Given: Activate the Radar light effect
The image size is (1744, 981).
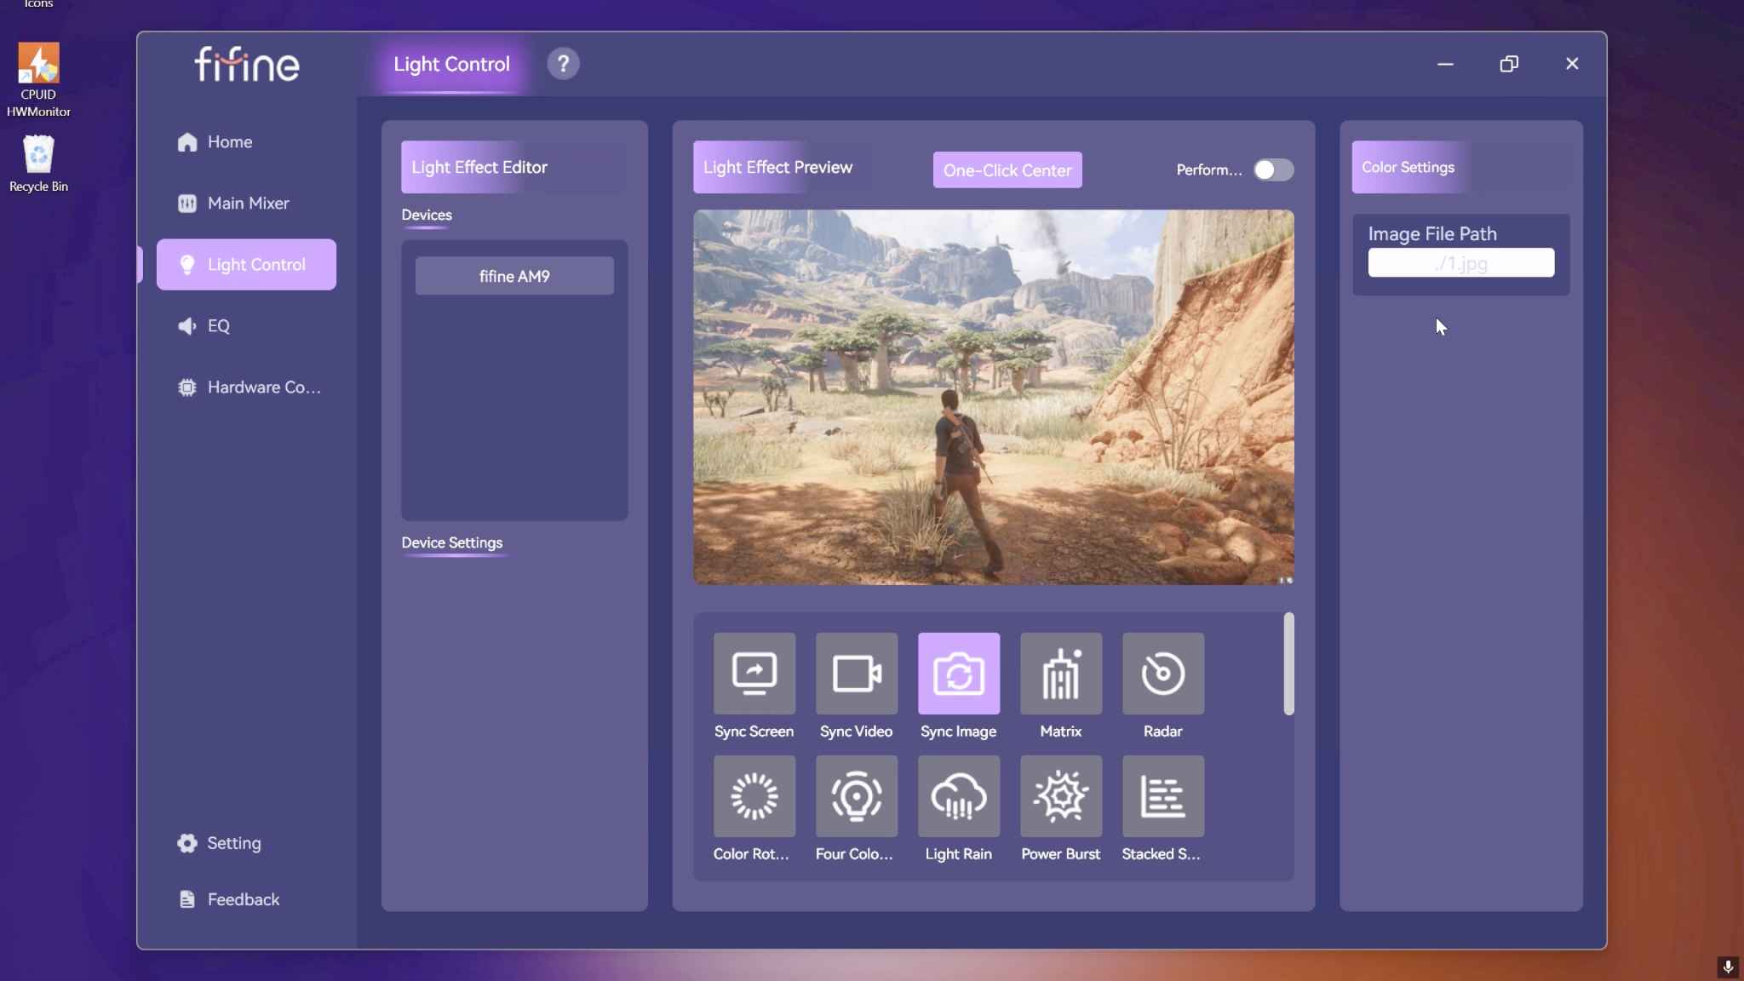Looking at the screenshot, I should [1162, 673].
